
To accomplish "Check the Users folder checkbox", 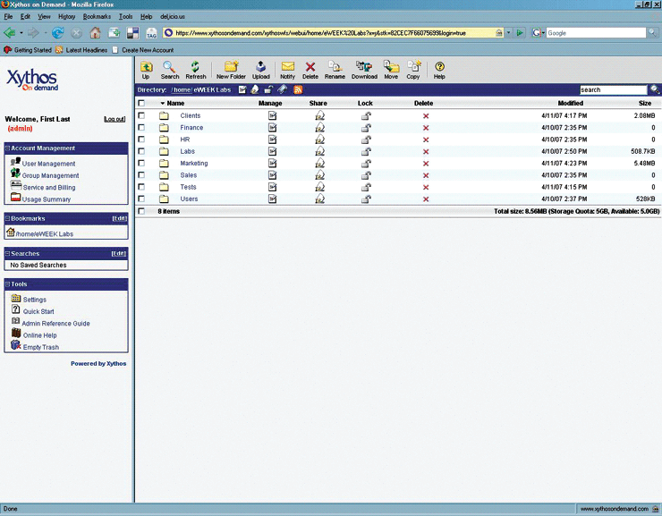I will pos(141,199).
